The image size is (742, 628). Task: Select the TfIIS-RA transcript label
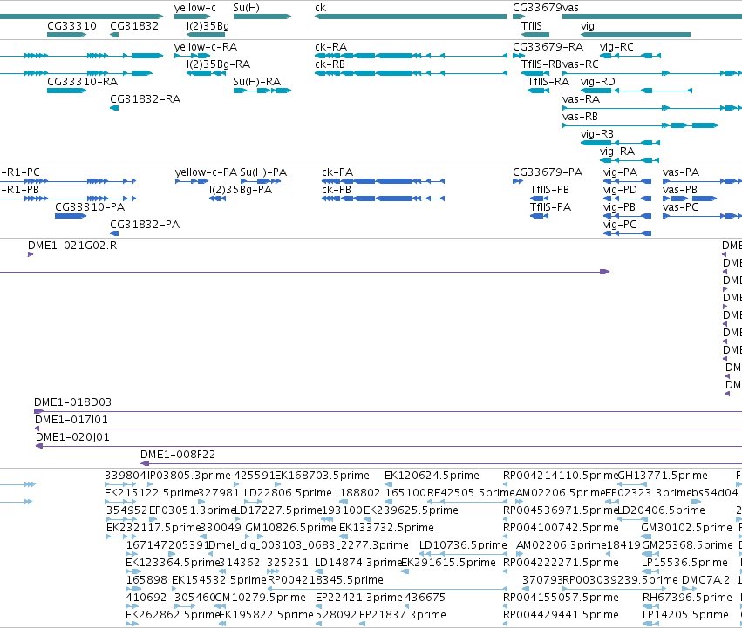548,82
